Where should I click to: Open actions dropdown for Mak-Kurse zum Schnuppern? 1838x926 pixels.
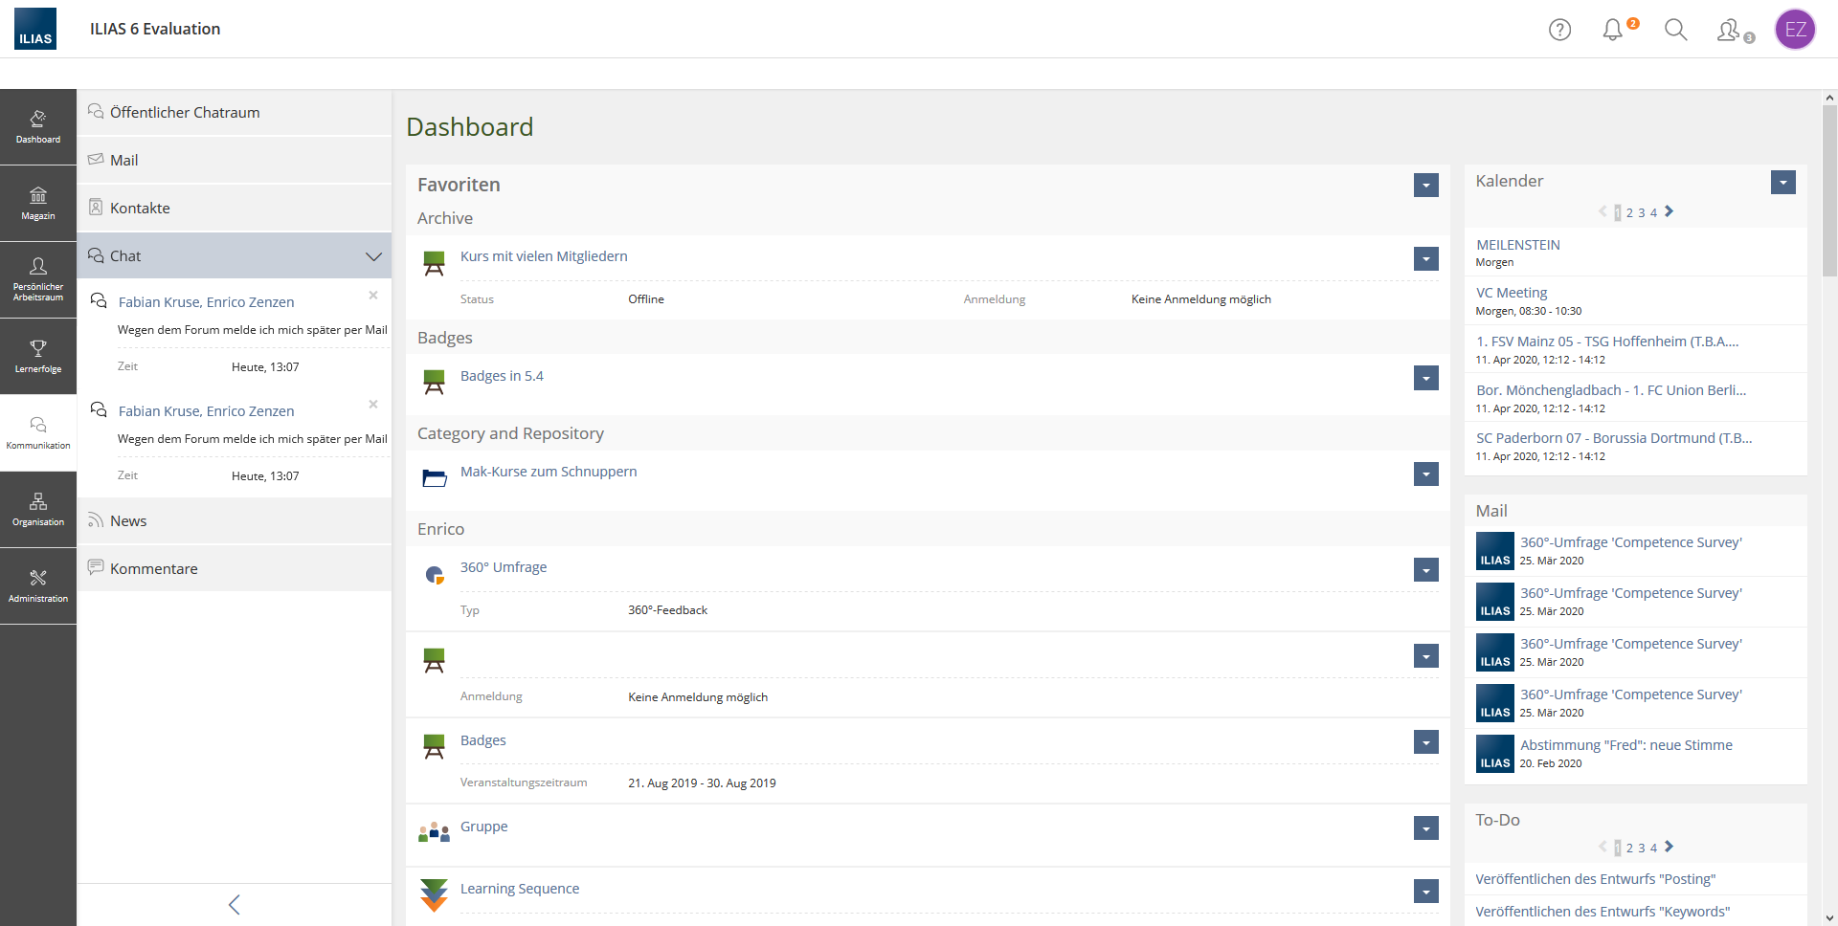1425,474
